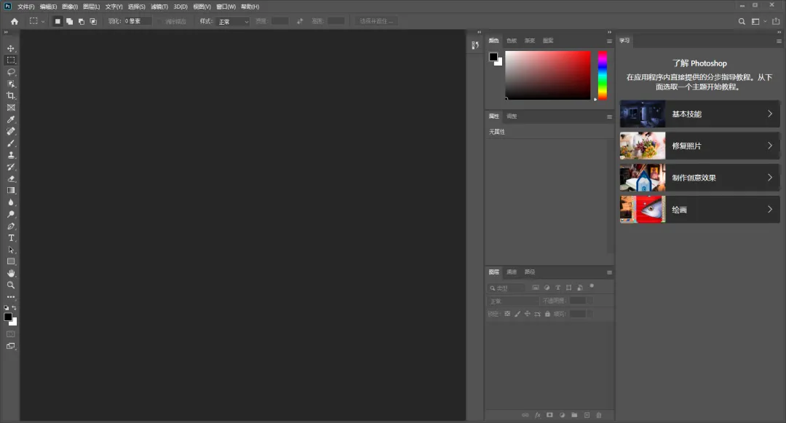Open the layer filter type dropdown

(x=507, y=288)
